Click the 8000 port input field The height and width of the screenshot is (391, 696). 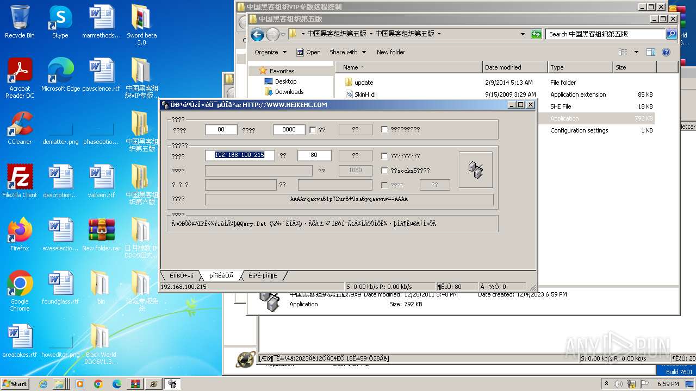tap(289, 129)
